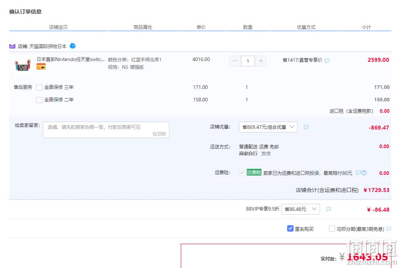The height and width of the screenshot is (268, 400).
Task: Check the 全面保修 三年 warranty checkbox
Action: [x=39, y=87]
